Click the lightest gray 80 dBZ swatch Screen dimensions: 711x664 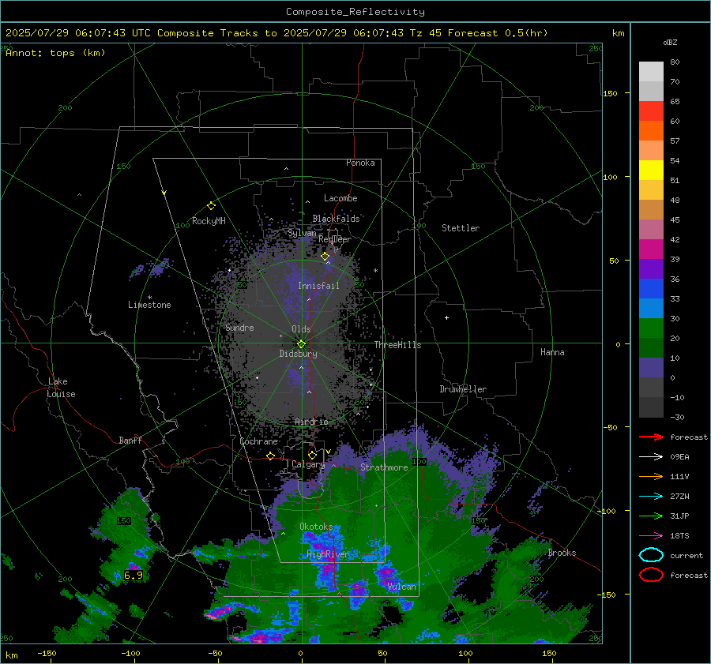651,71
